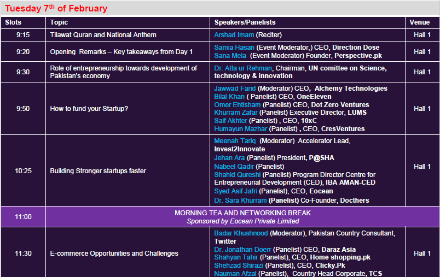Viewport: 440px width, 277px height.
Task: Click Jehan Ara panelist link
Action: click(x=229, y=158)
